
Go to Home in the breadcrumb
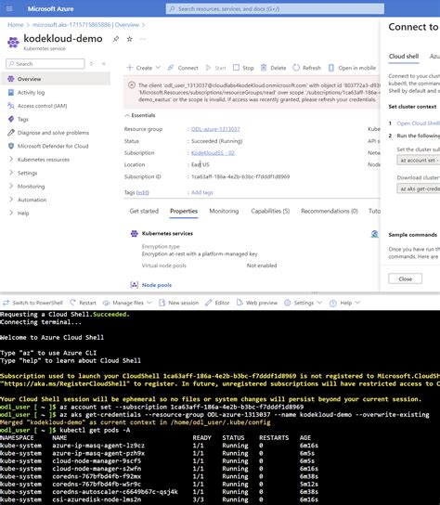coord(16,25)
